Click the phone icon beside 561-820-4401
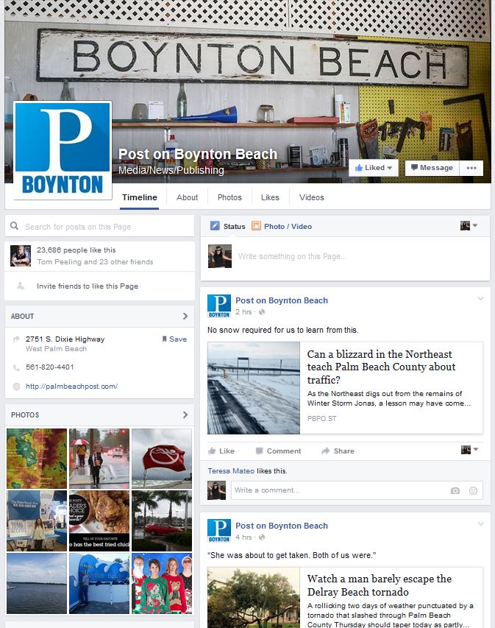 click(16, 367)
